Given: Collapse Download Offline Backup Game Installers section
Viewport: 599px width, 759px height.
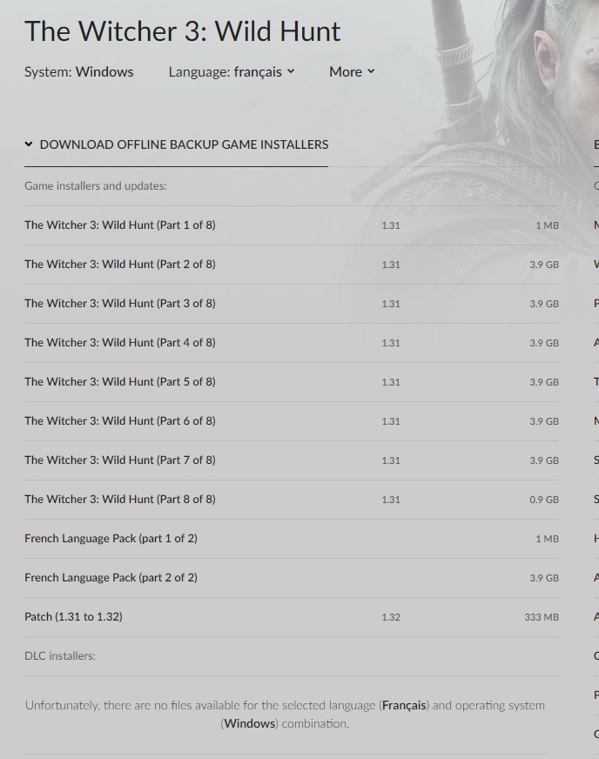Looking at the screenshot, I should pyautogui.click(x=176, y=144).
